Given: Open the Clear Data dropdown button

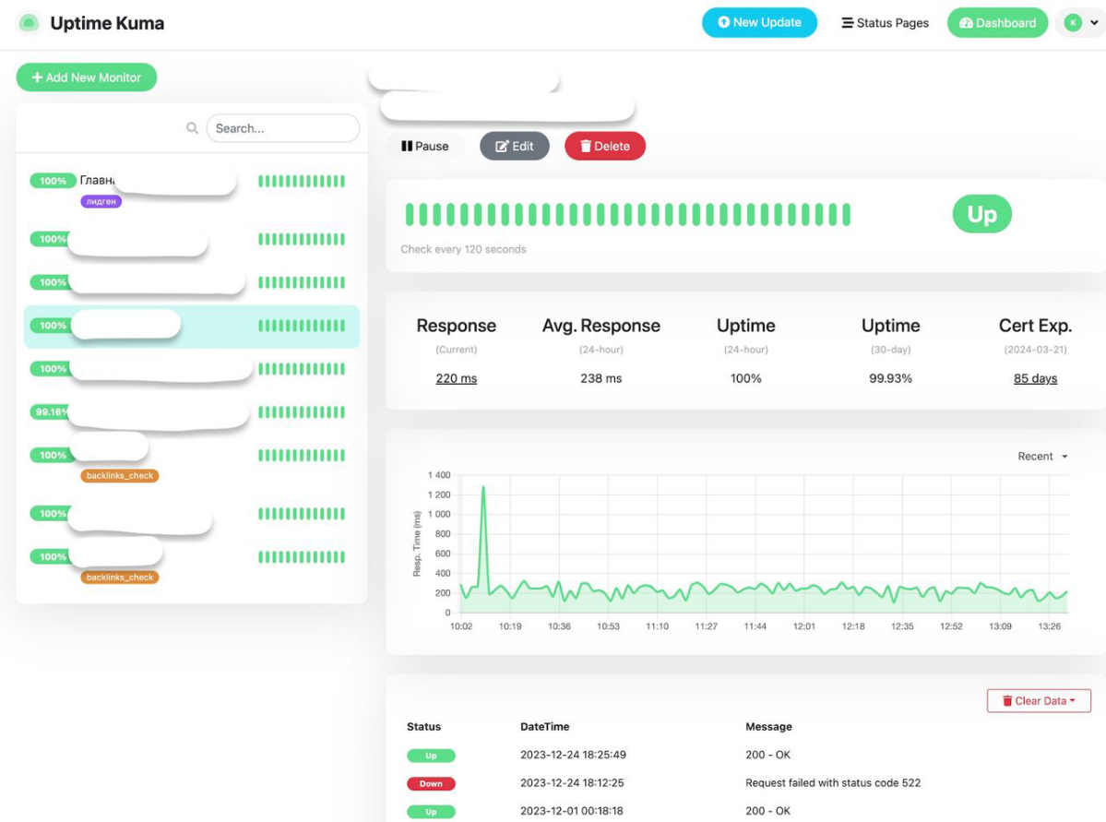Looking at the screenshot, I should tap(1039, 700).
